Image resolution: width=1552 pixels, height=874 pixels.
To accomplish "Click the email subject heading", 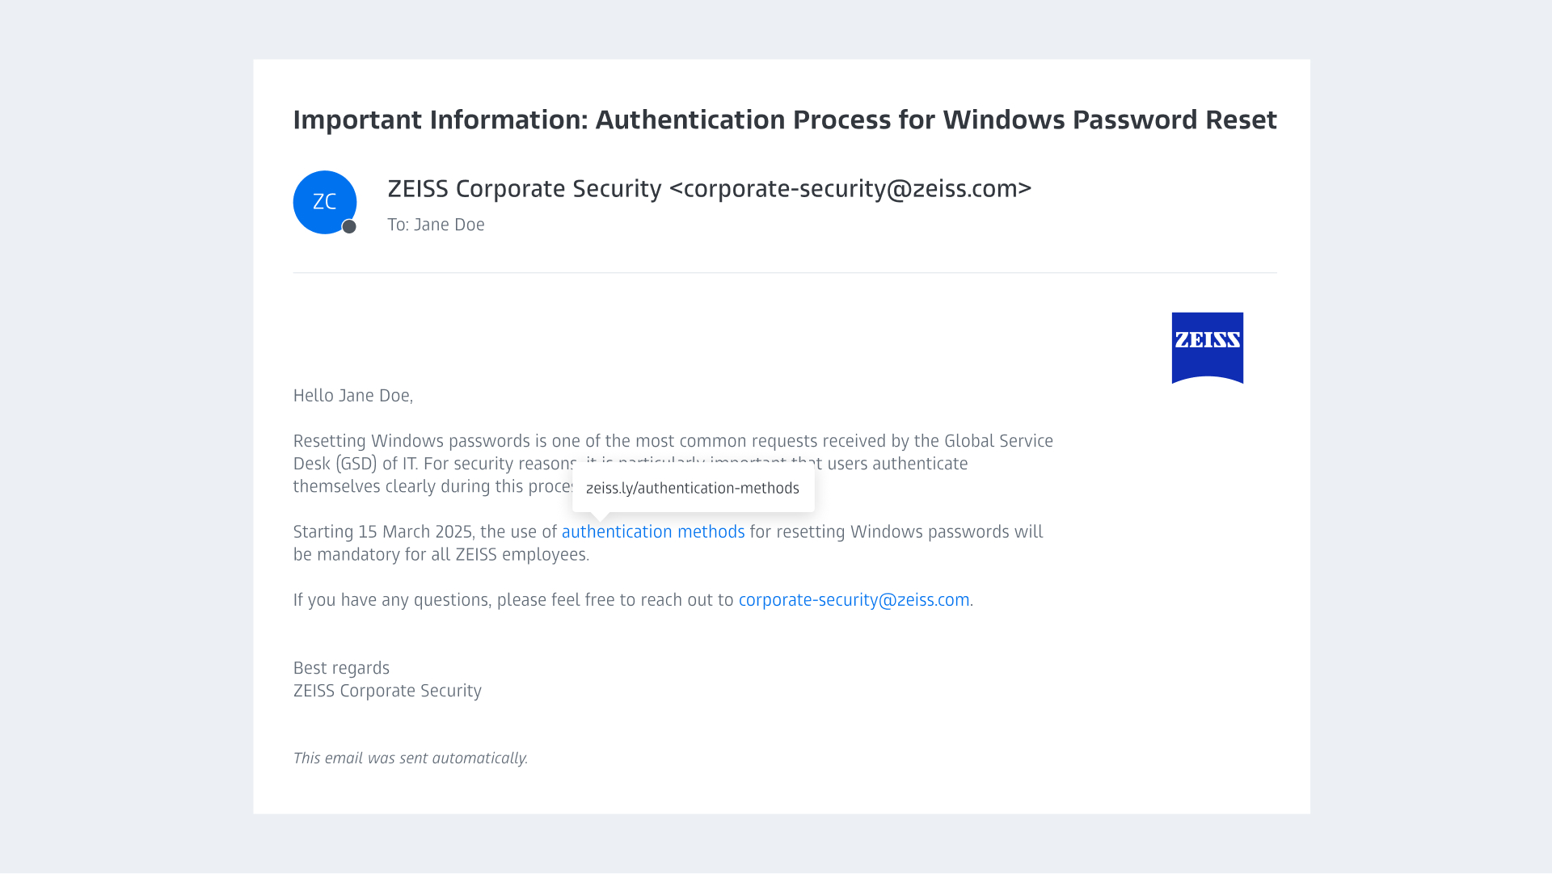I will 785,120.
